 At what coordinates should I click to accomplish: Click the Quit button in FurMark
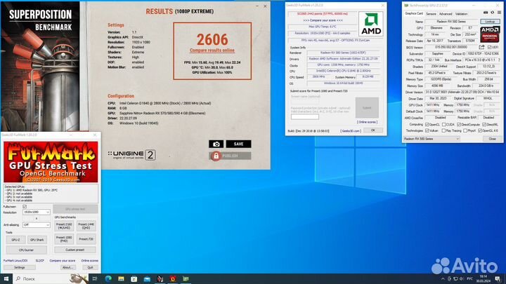click(x=90, y=267)
